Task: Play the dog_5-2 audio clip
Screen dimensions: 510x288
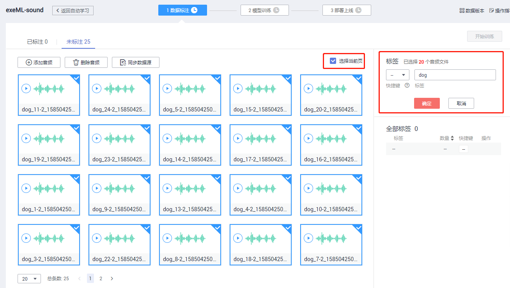Action: pyautogui.click(x=167, y=88)
